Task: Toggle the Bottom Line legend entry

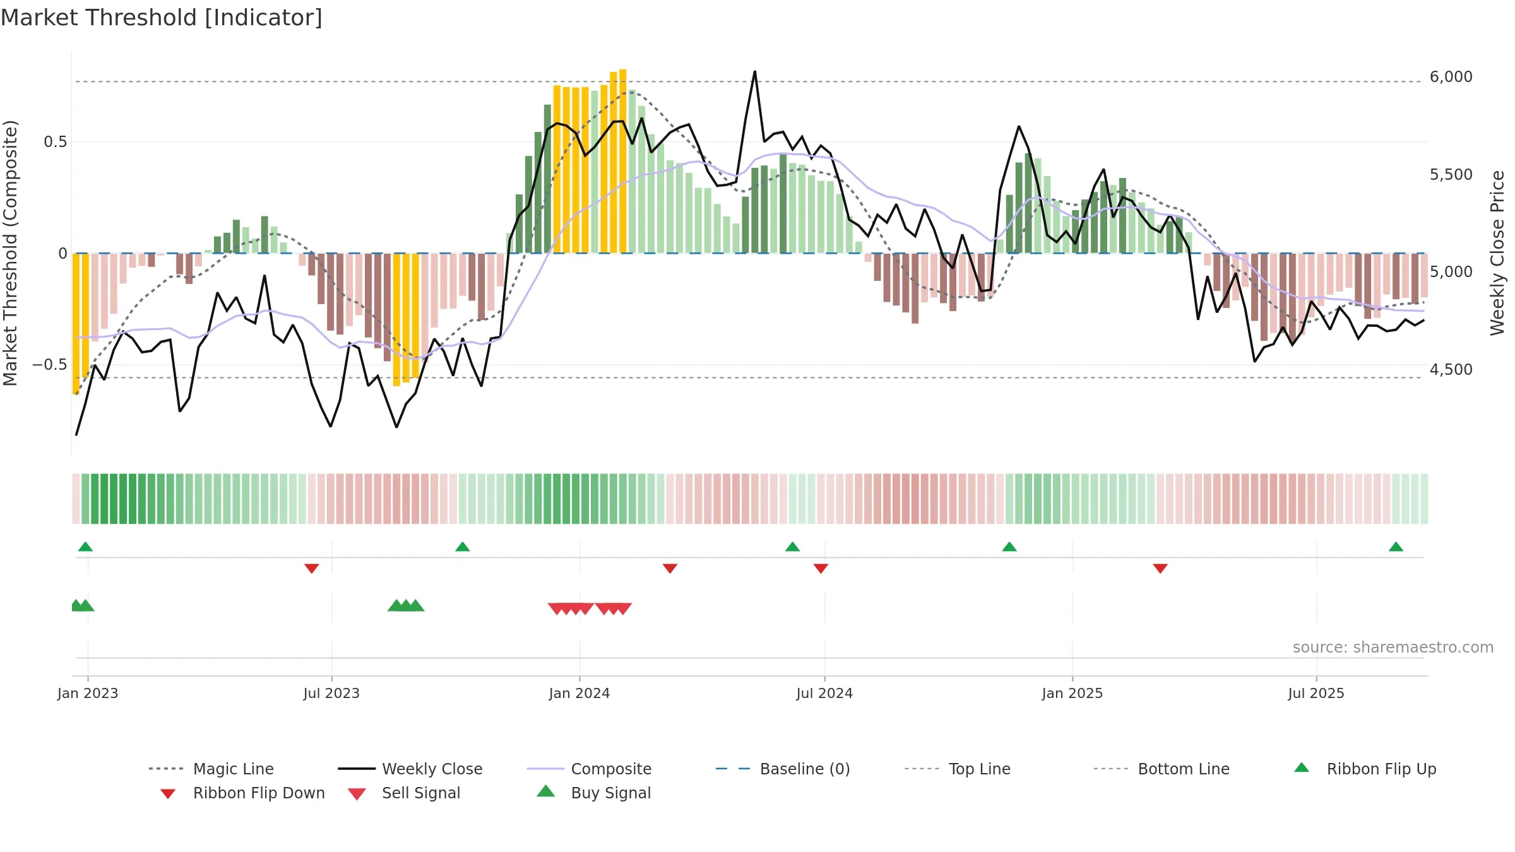Action: click(x=1161, y=769)
